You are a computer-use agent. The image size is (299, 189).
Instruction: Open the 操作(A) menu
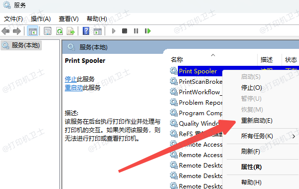click(41, 19)
